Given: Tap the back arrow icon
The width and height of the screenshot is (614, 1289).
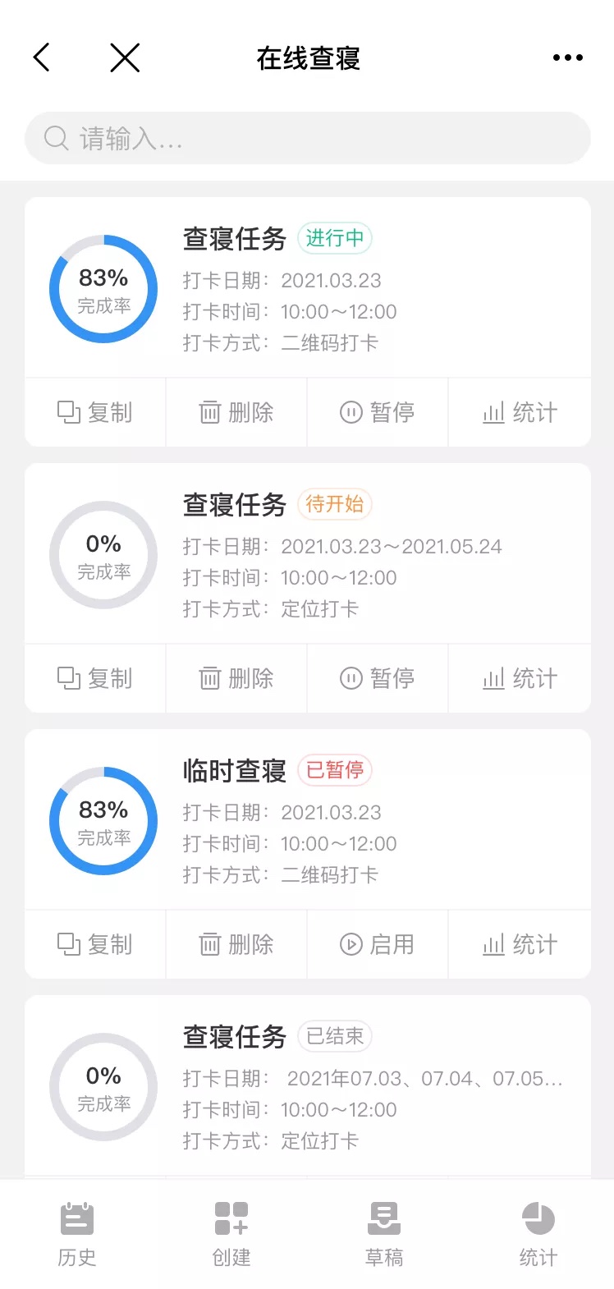Looking at the screenshot, I should tap(42, 57).
